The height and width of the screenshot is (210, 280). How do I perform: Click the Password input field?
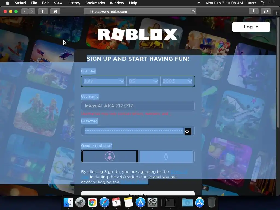coord(138,131)
